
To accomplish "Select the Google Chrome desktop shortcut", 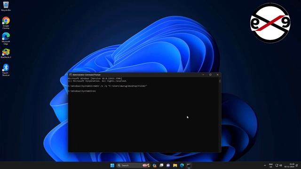I will [x=6, y=23].
